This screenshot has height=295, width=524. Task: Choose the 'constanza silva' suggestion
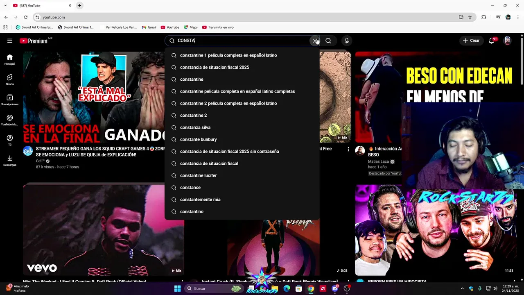tap(242, 127)
